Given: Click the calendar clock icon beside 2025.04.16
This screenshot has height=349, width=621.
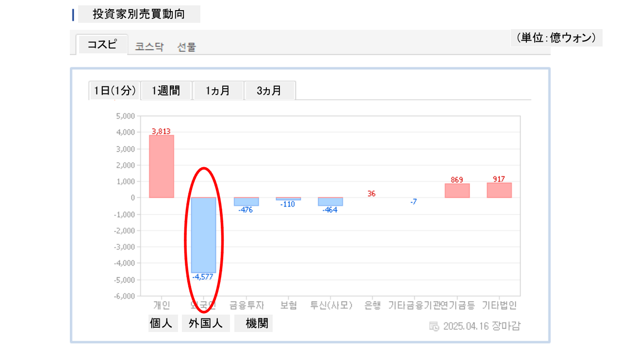Looking at the screenshot, I should [x=434, y=326].
